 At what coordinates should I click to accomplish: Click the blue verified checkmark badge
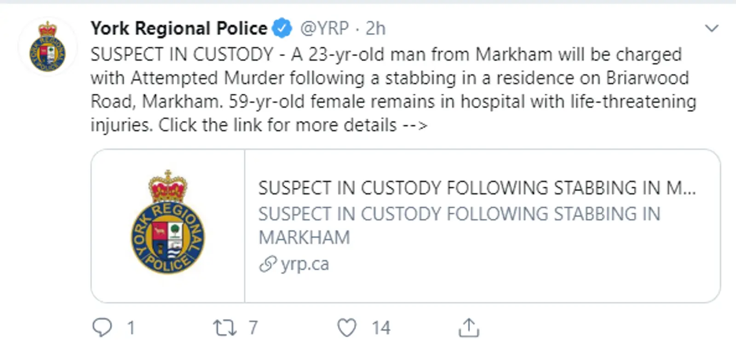coord(282,29)
